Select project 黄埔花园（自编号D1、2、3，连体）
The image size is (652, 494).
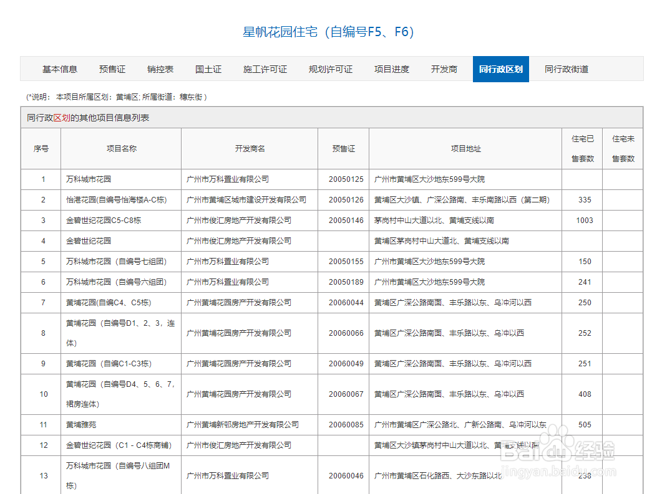pyautogui.click(x=120, y=333)
